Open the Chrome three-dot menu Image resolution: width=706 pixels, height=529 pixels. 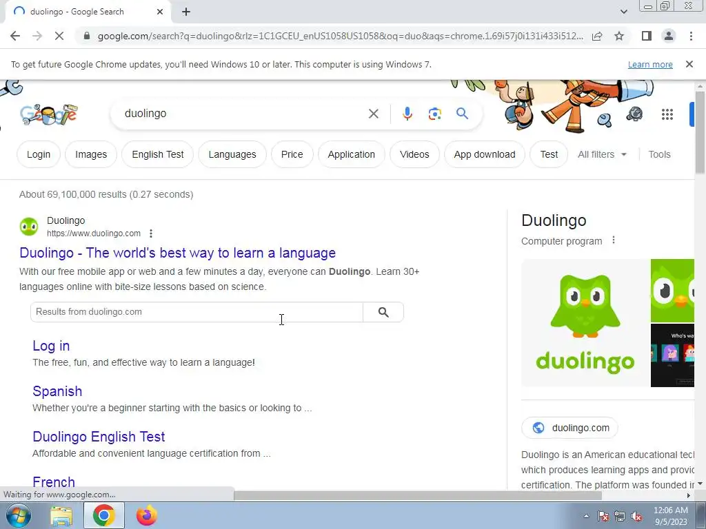coord(691,36)
